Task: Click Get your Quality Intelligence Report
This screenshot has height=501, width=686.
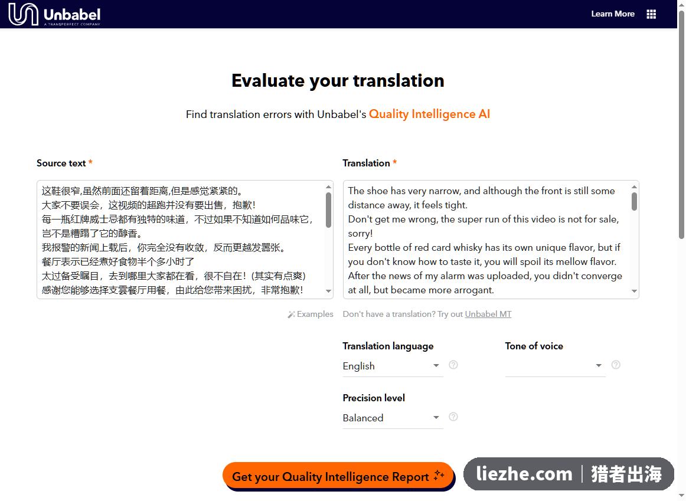Action: (338, 477)
